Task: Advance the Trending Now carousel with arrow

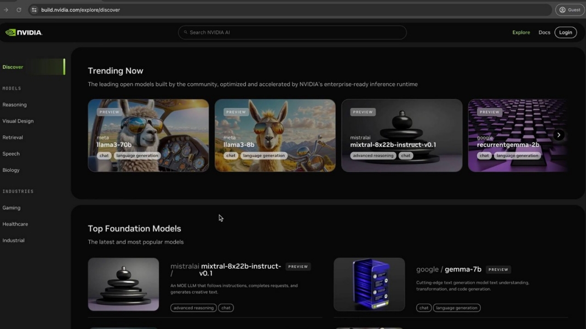Action: [559, 135]
